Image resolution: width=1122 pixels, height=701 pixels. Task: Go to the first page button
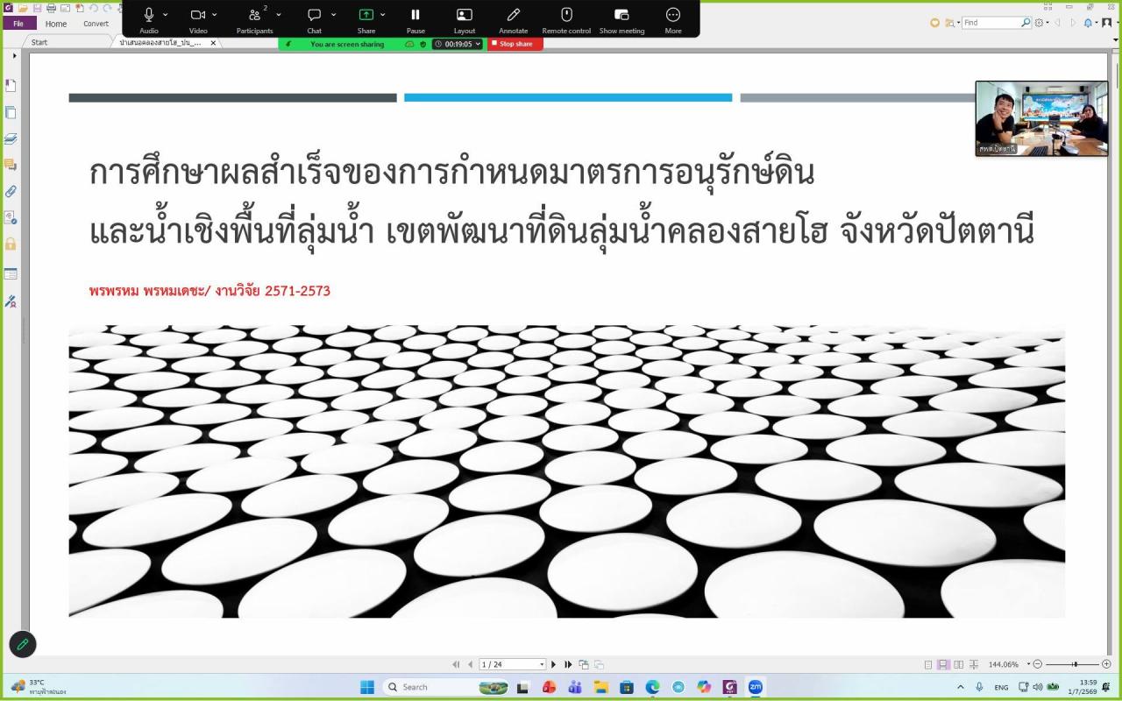tap(456, 664)
